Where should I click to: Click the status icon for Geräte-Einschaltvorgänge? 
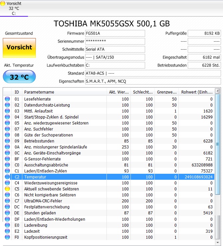[x=7, y=153]
